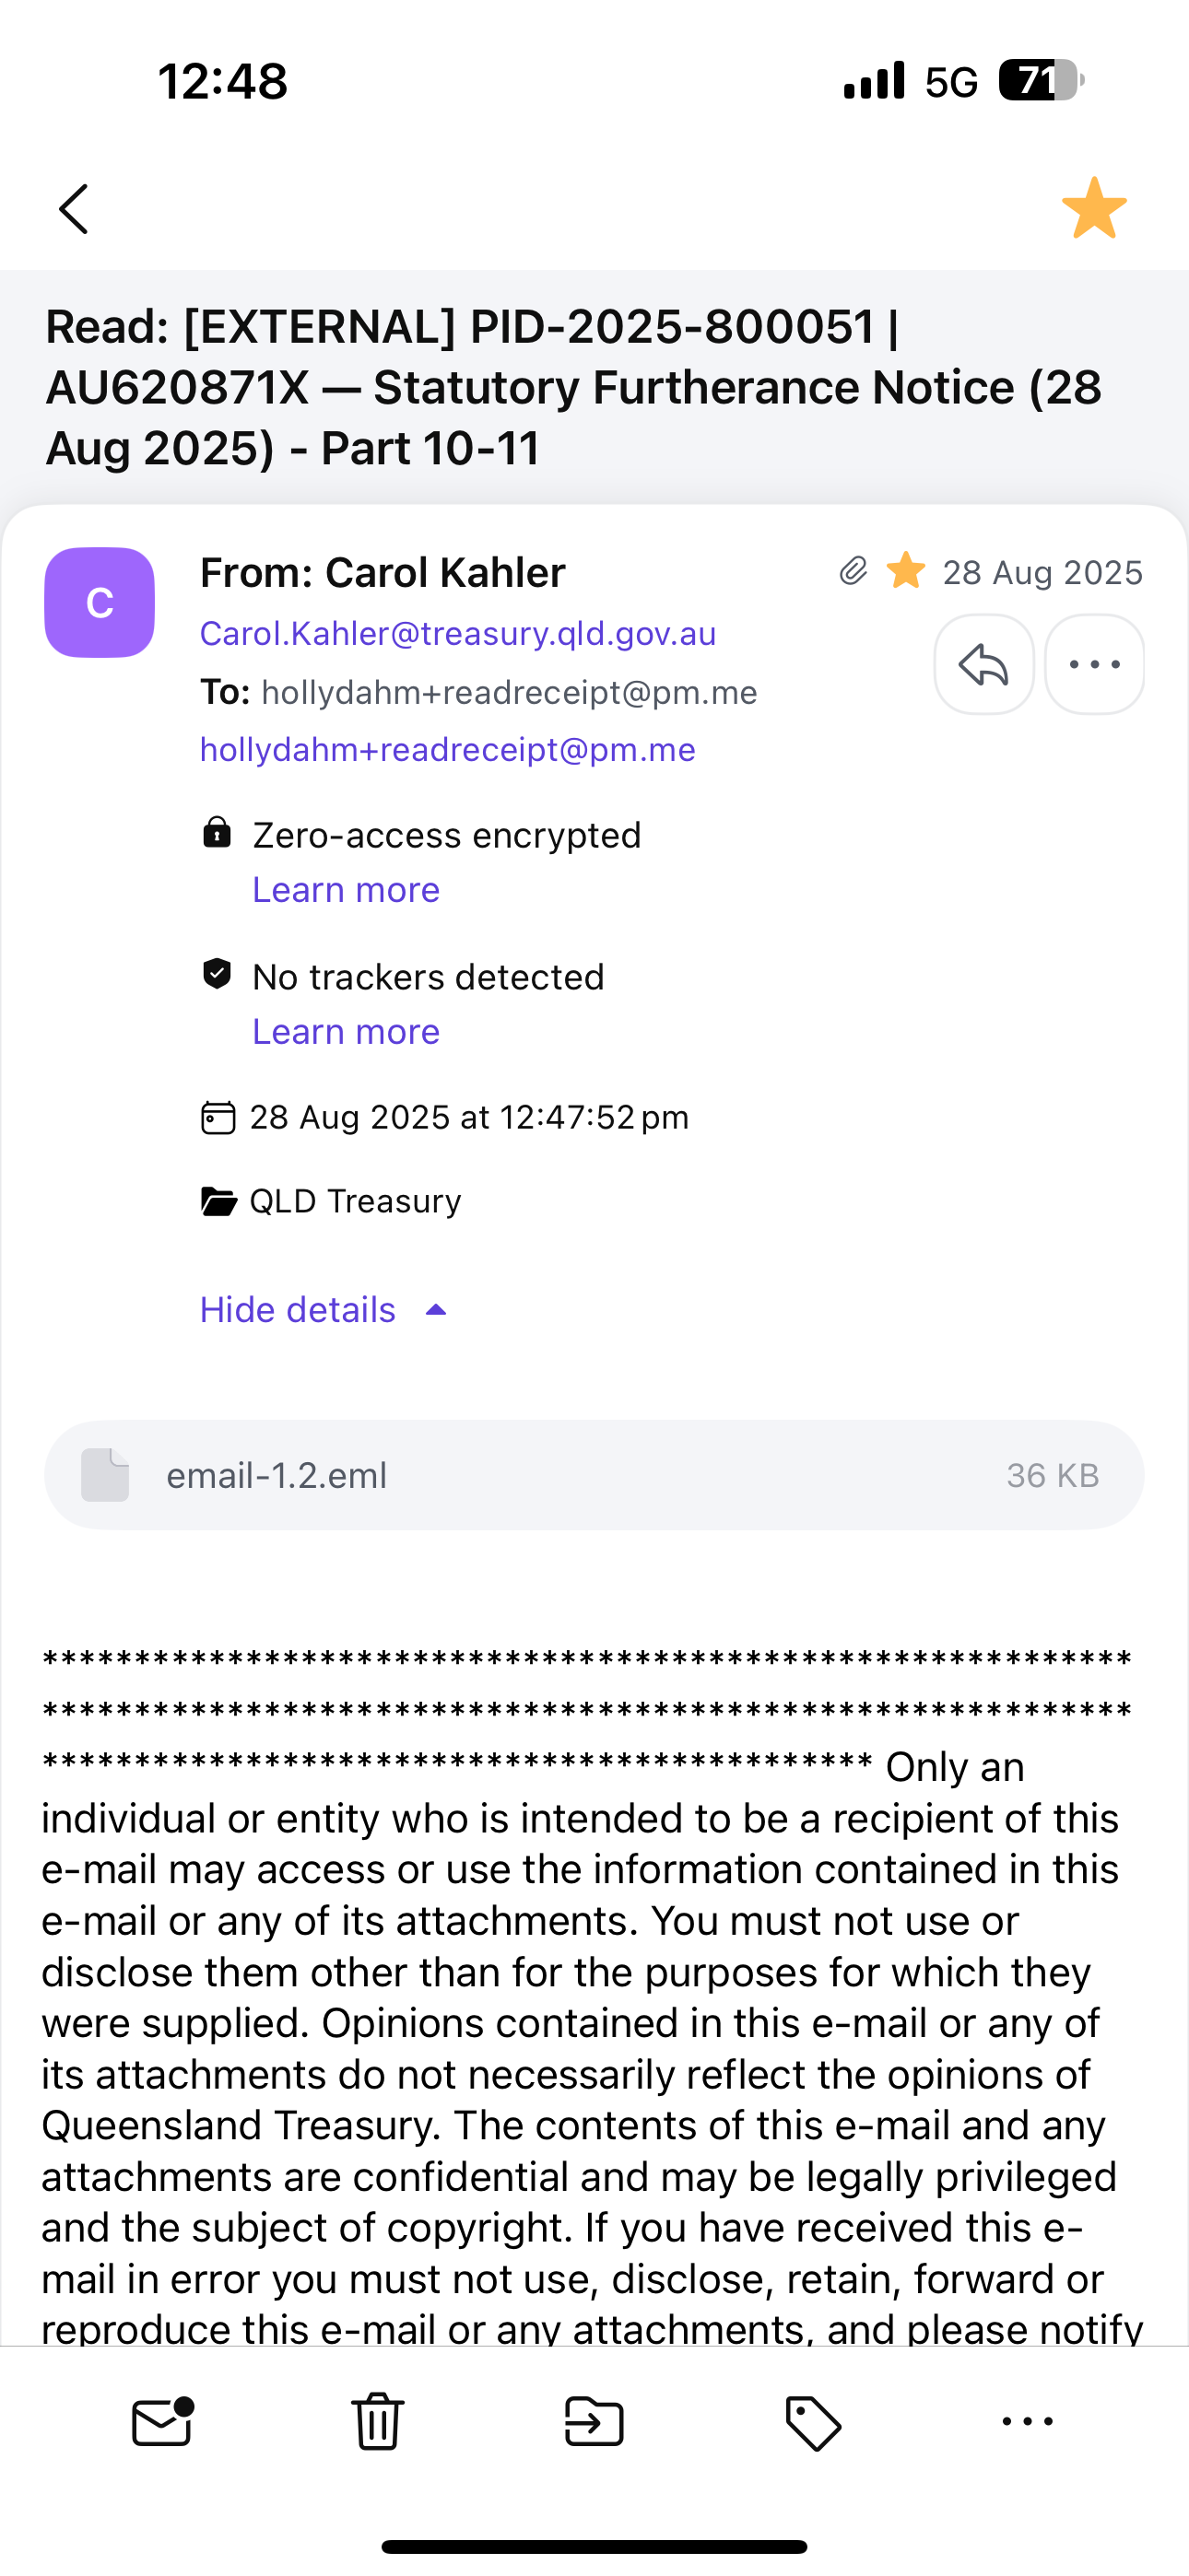The image size is (1189, 2576).
Task: Move email using the folder arrow icon
Action: coord(594,2421)
